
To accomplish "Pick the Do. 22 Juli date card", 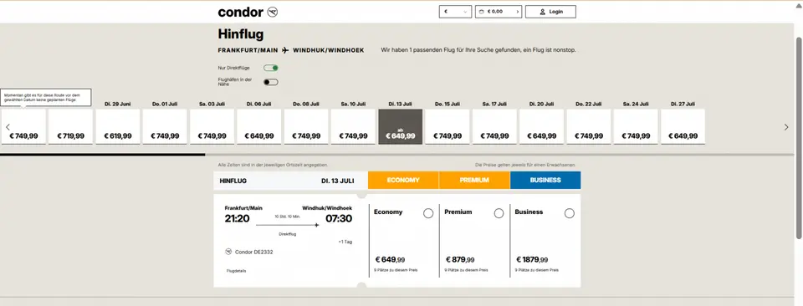I will pos(589,126).
